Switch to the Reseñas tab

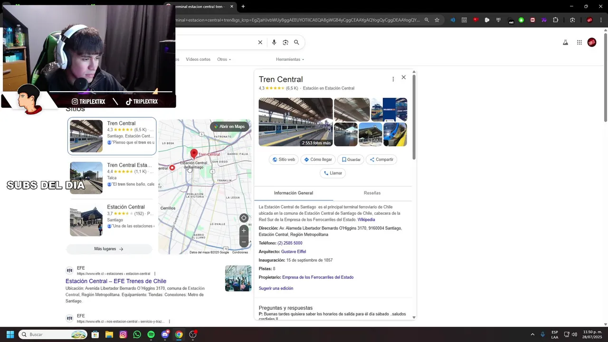click(372, 193)
